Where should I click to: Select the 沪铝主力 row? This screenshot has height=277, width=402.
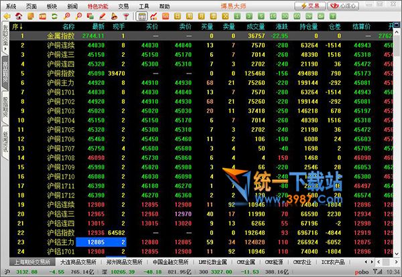(x=201, y=242)
